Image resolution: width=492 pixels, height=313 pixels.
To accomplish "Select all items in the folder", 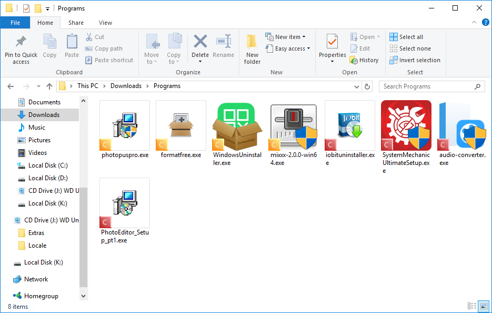I will point(410,36).
